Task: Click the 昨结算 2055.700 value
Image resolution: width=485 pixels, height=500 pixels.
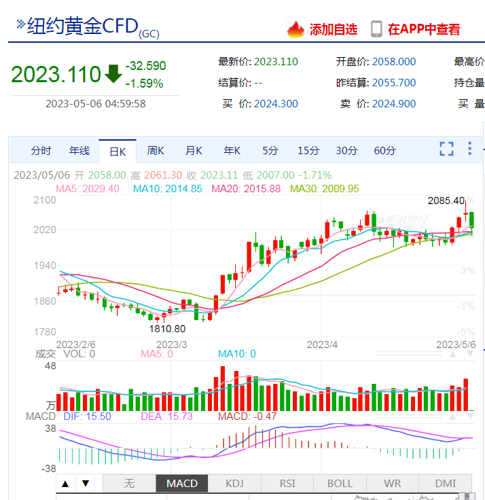Action: [x=394, y=83]
